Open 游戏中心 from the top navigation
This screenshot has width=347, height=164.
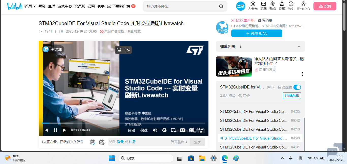(x=65, y=6)
